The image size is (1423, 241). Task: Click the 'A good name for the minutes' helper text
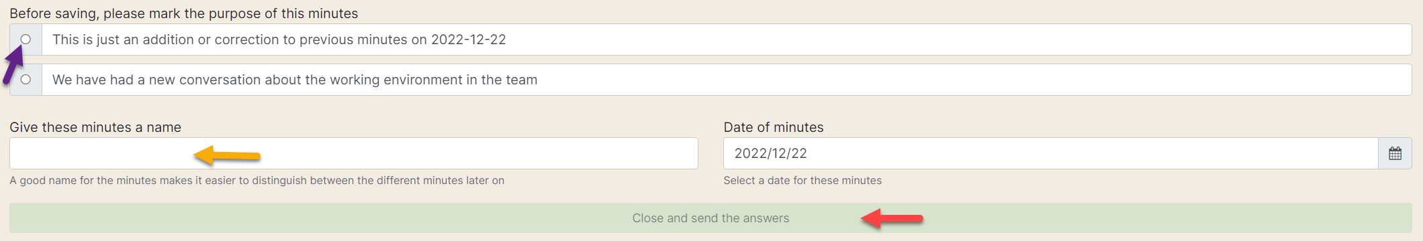click(x=257, y=181)
